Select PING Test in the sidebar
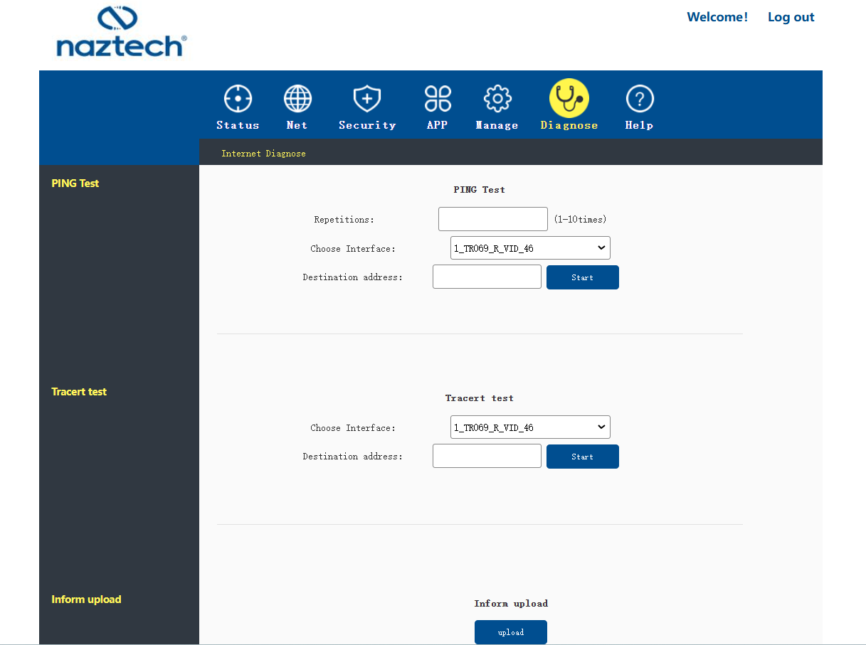Screen dimensions: 866x645 [75, 183]
